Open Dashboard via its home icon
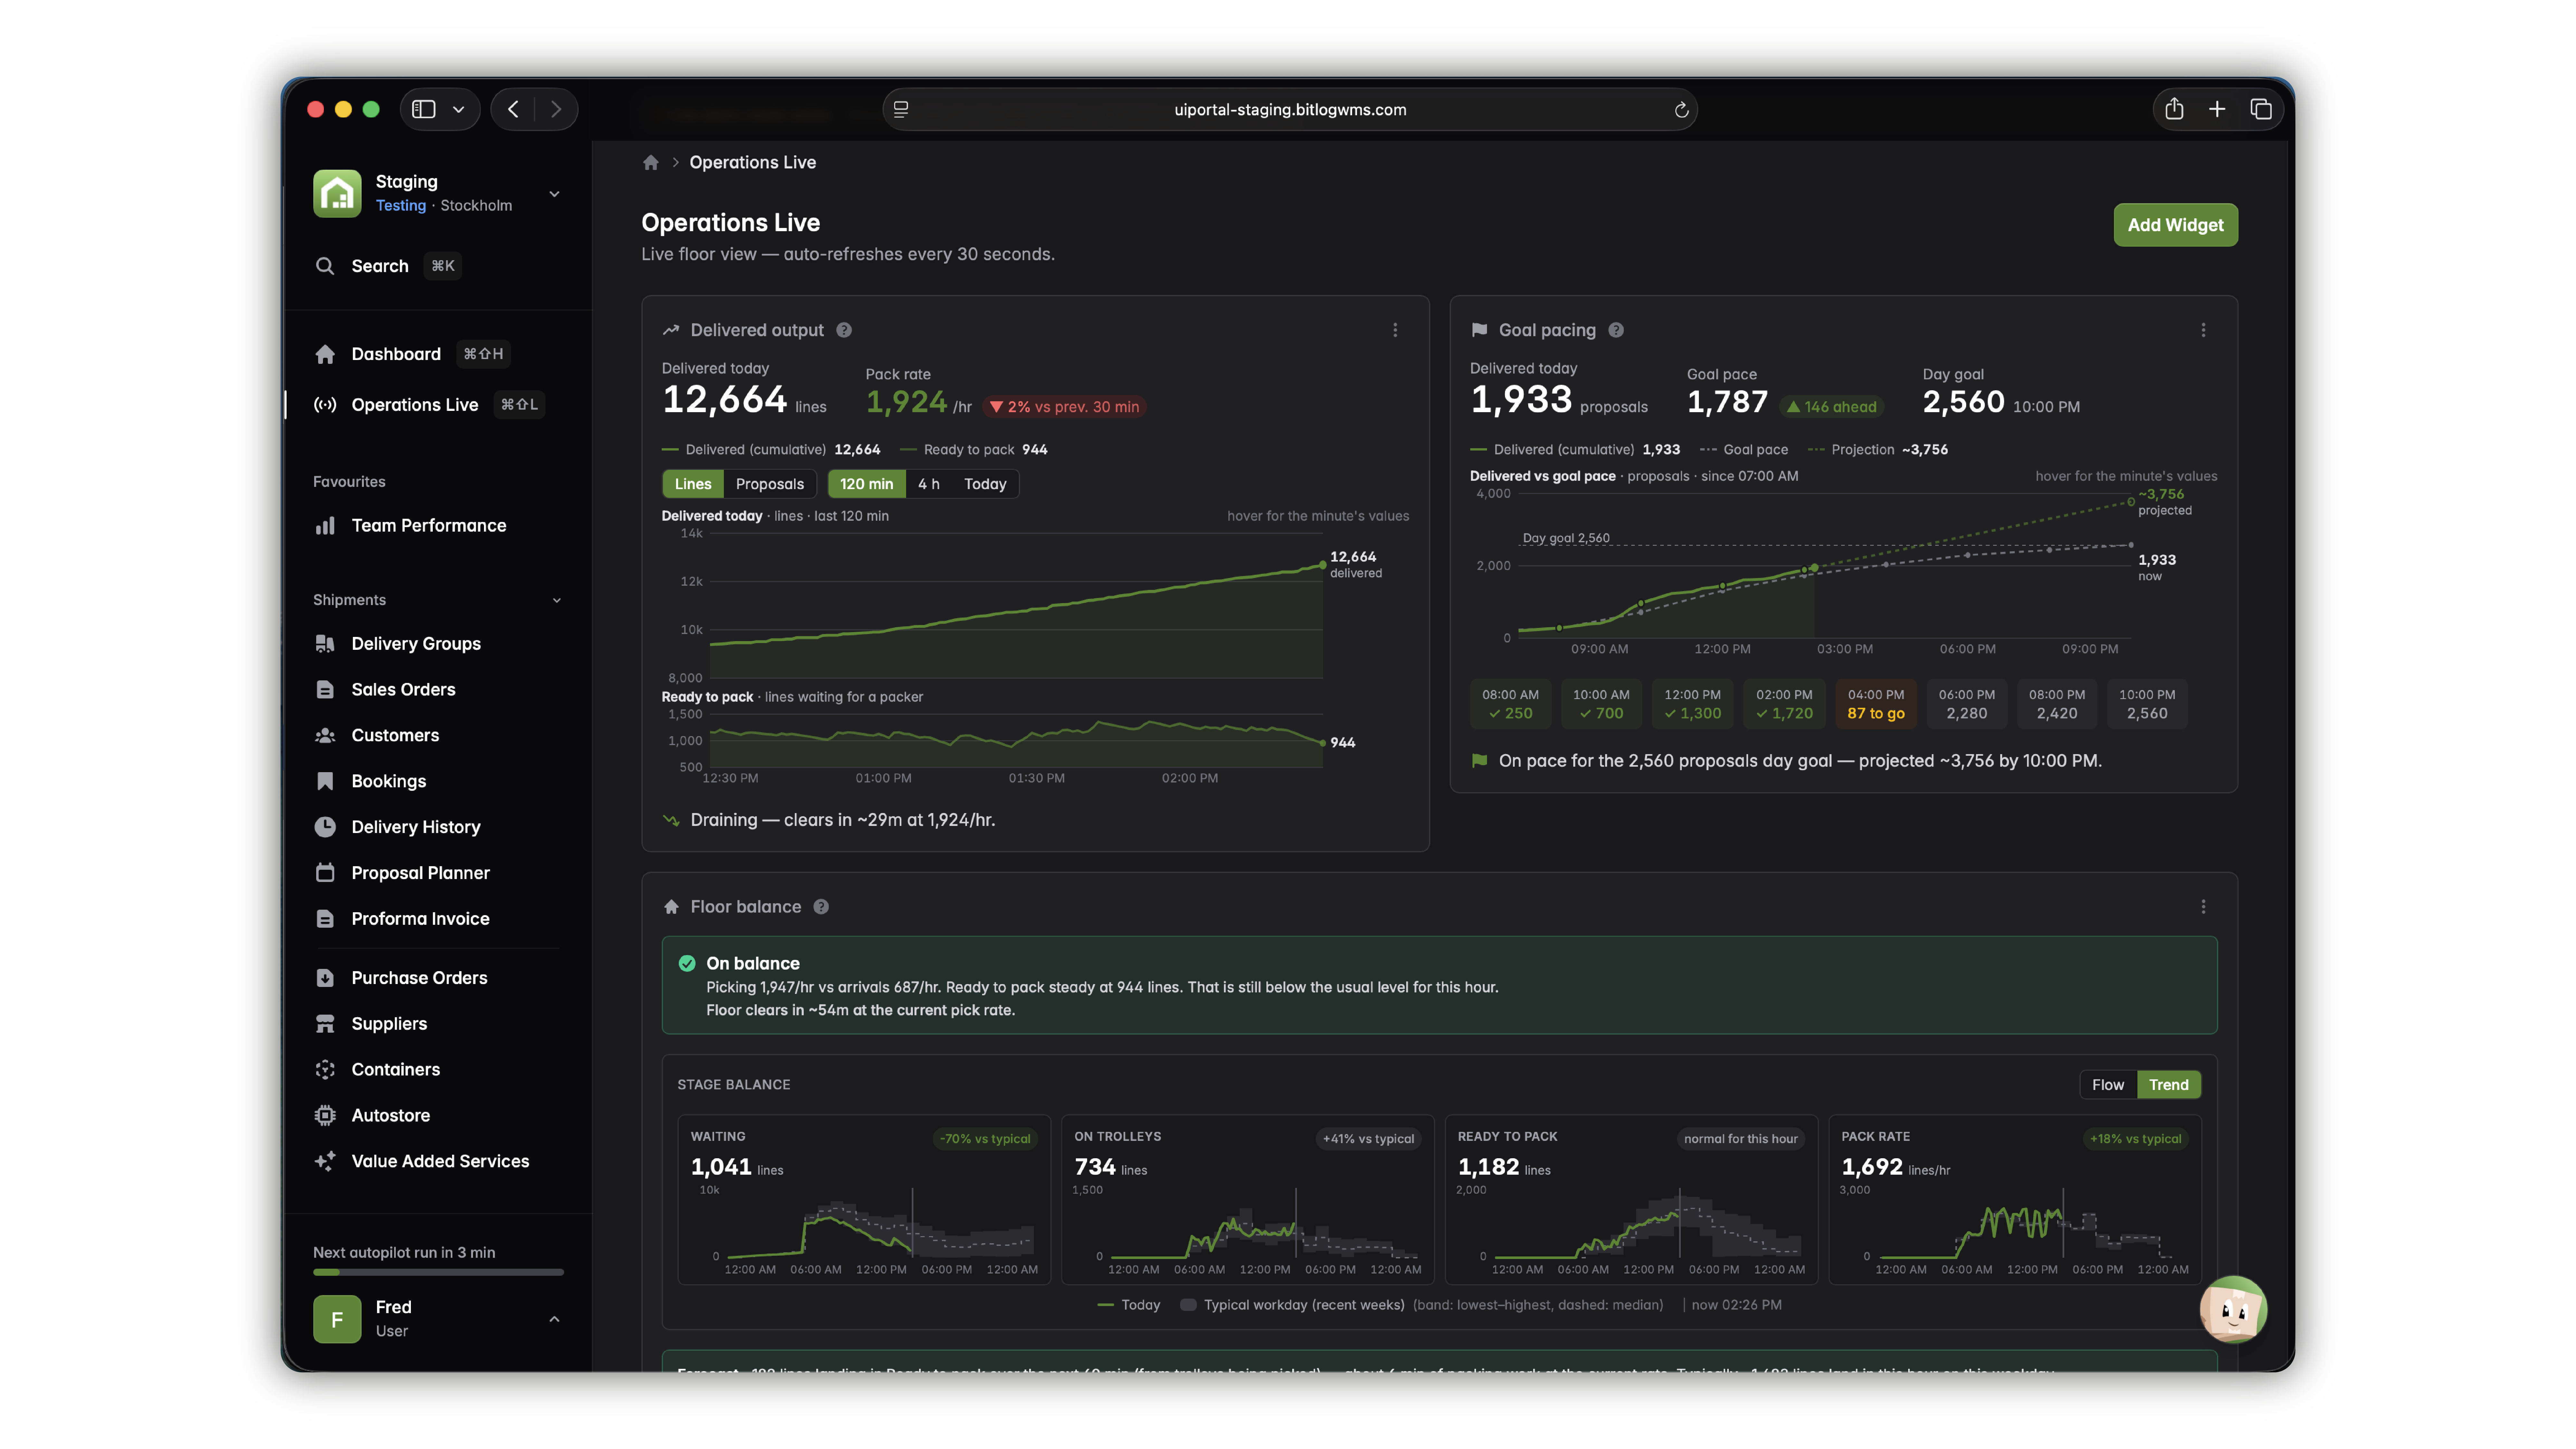2576x1449 pixels. click(325, 354)
